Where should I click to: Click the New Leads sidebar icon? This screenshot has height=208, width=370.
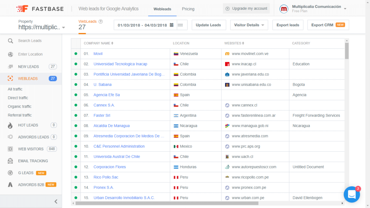(x=10, y=66)
